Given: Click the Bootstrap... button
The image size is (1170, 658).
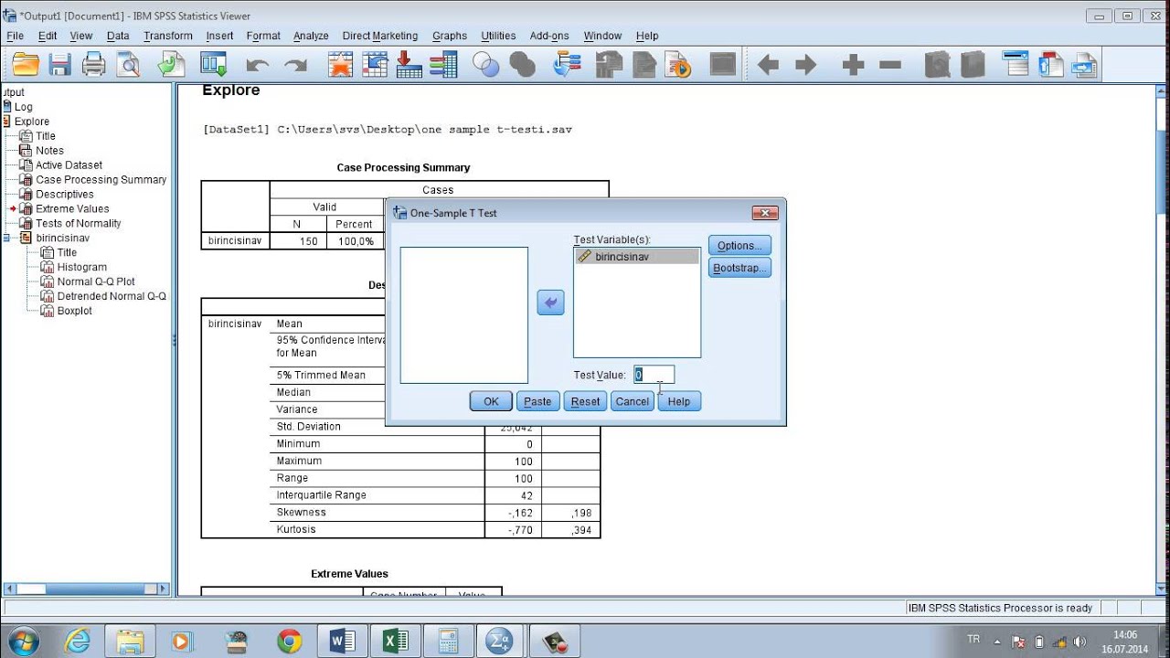Looking at the screenshot, I should click(739, 268).
